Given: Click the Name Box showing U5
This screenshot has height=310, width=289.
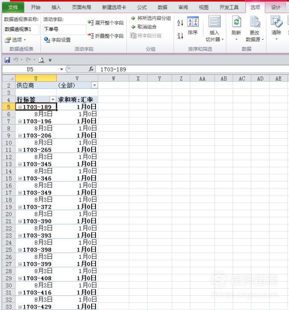Looking at the screenshot, I should pos(30,69).
